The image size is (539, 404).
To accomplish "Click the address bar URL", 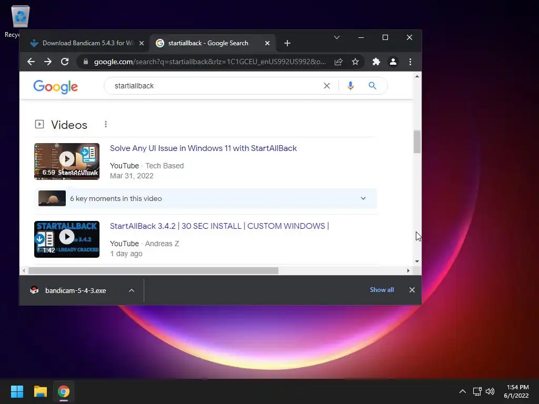I will 209,62.
